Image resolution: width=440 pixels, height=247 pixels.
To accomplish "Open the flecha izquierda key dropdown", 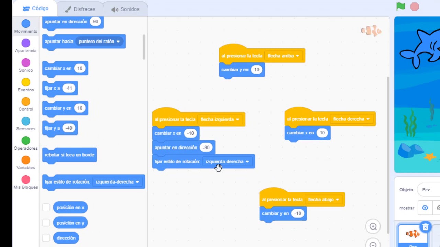I will (220, 119).
